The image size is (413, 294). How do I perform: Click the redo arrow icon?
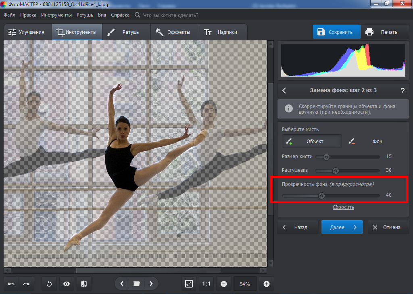(x=26, y=284)
